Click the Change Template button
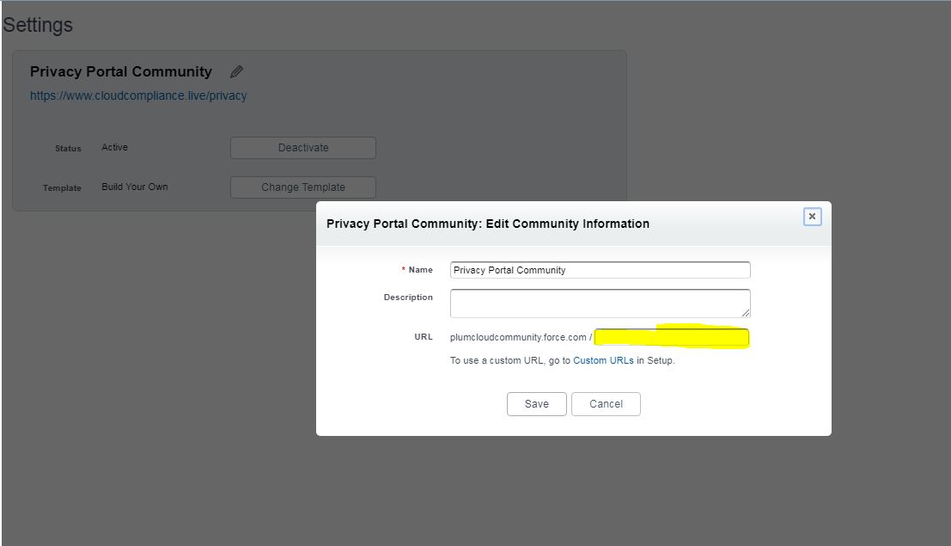951x546 pixels. (303, 187)
